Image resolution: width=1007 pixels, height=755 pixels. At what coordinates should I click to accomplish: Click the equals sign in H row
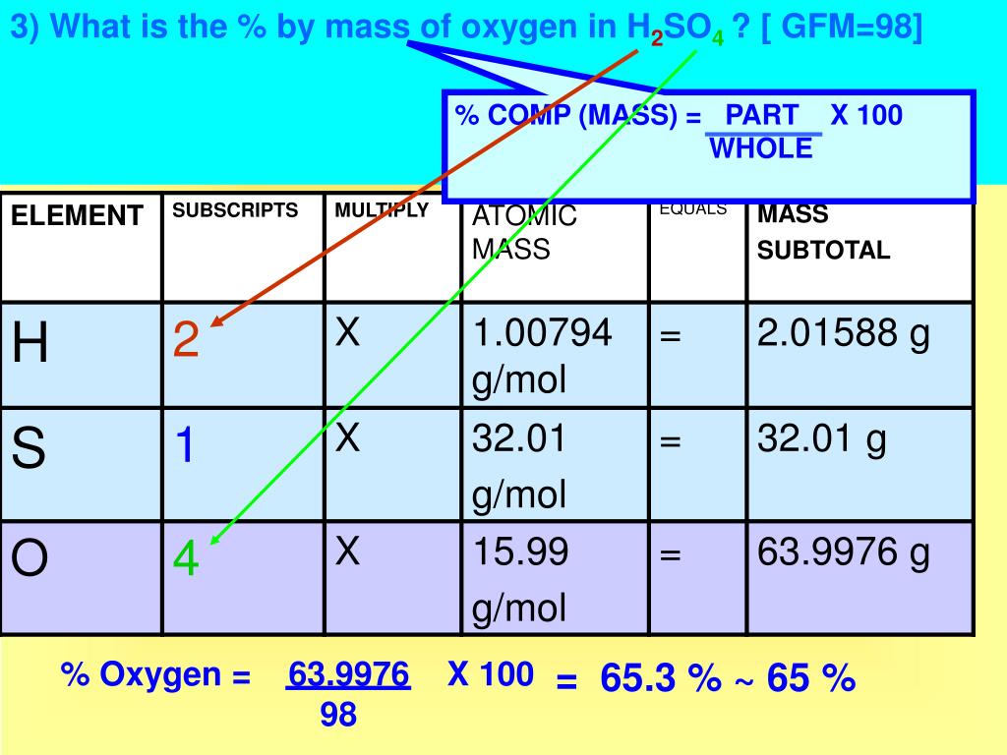pos(698,355)
